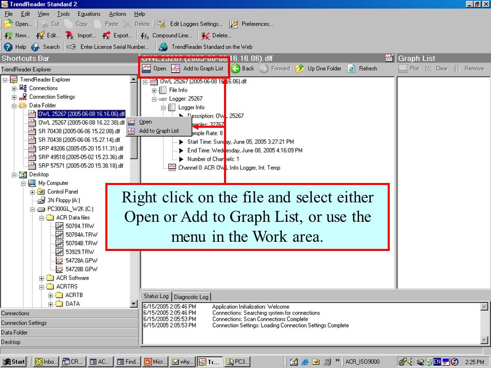Click the Desktop shortcut bar button

[69, 342]
